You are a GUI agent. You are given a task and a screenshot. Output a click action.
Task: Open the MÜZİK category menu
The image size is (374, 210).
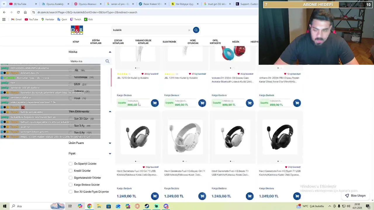coord(236,42)
